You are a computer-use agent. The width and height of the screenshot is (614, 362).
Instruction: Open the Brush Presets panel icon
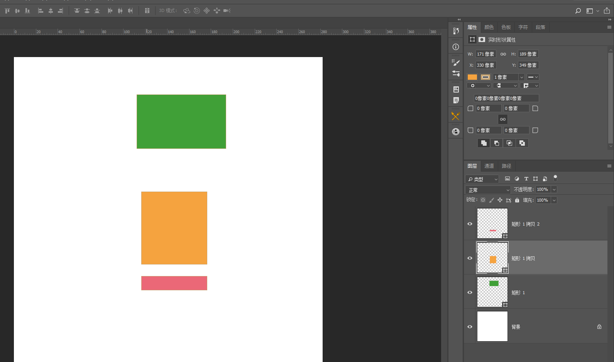pos(456,62)
